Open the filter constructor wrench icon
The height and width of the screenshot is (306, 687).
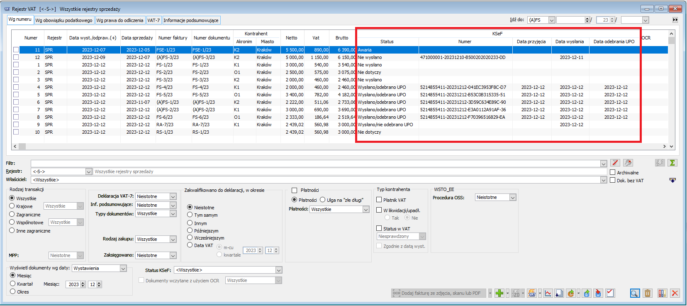(628, 163)
